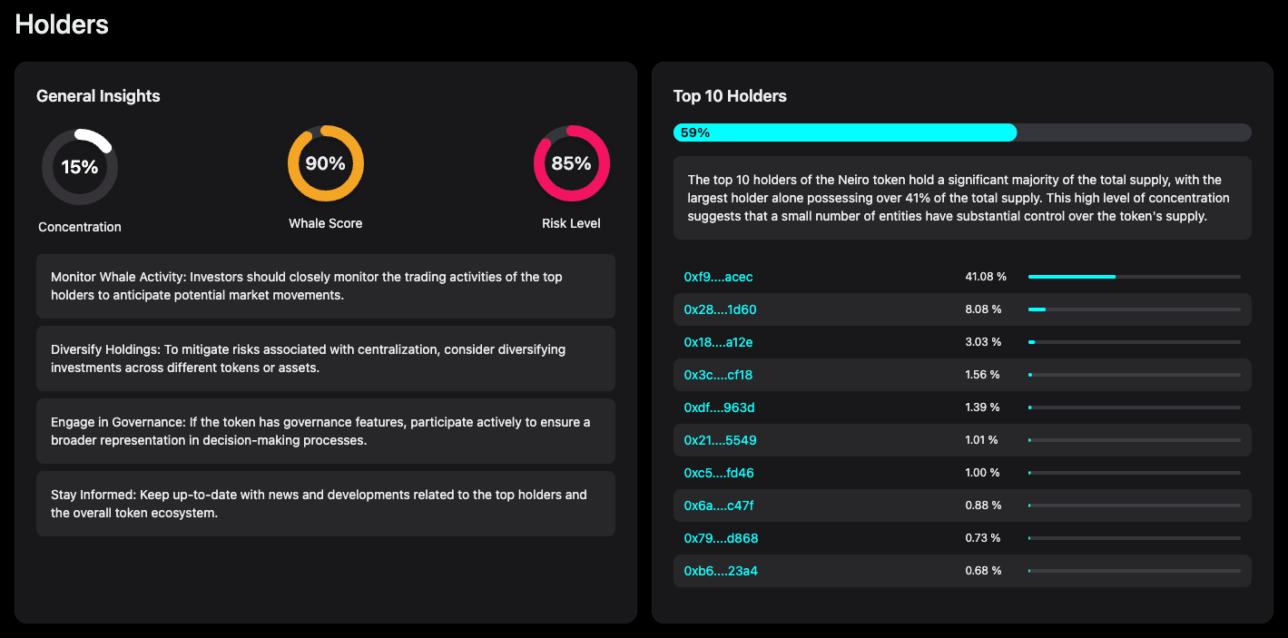The image size is (1288, 638).
Task: Click the Holders page title
Action: pos(61,25)
